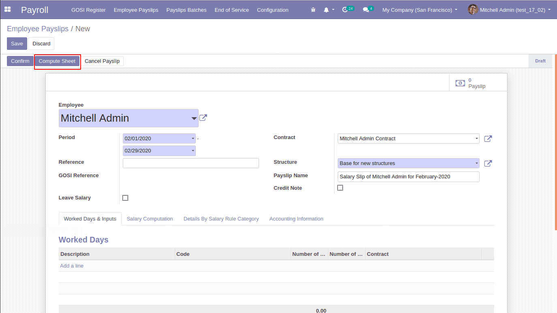Open the period start date 02/01/2020 picker
Viewport: 557px width, 313px height.
click(159, 138)
